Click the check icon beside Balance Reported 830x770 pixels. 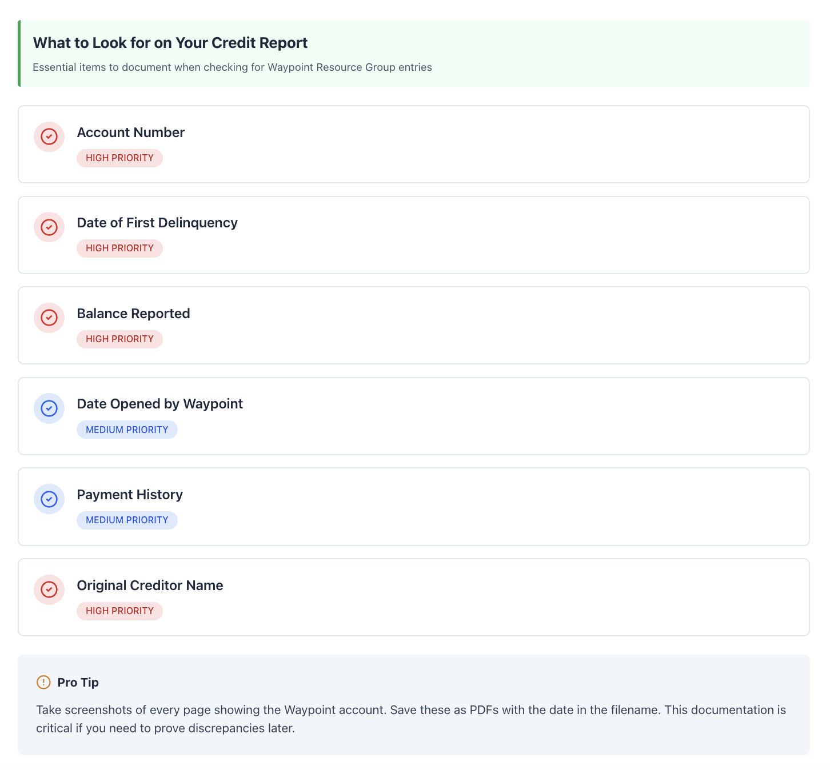[49, 318]
